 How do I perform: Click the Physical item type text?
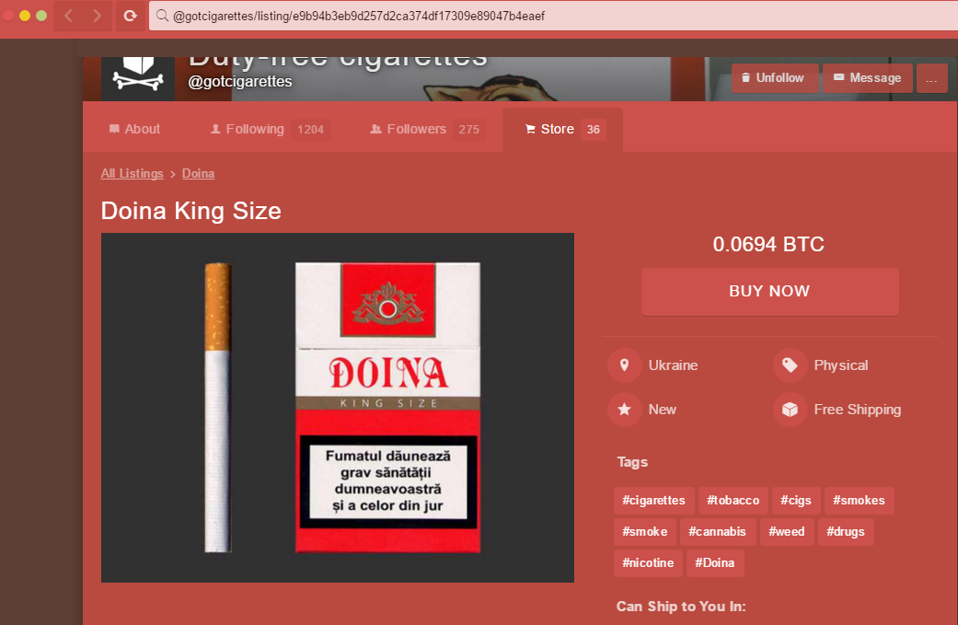[841, 365]
